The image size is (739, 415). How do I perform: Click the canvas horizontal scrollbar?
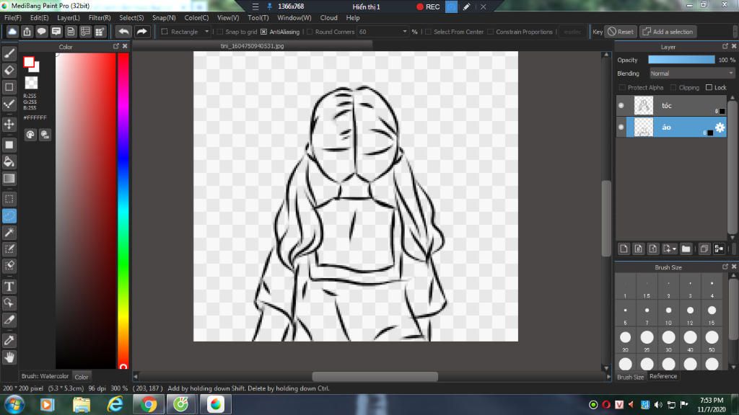click(375, 376)
